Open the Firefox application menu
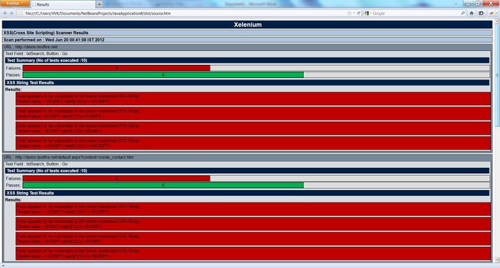The image size is (500, 268). [14, 4]
